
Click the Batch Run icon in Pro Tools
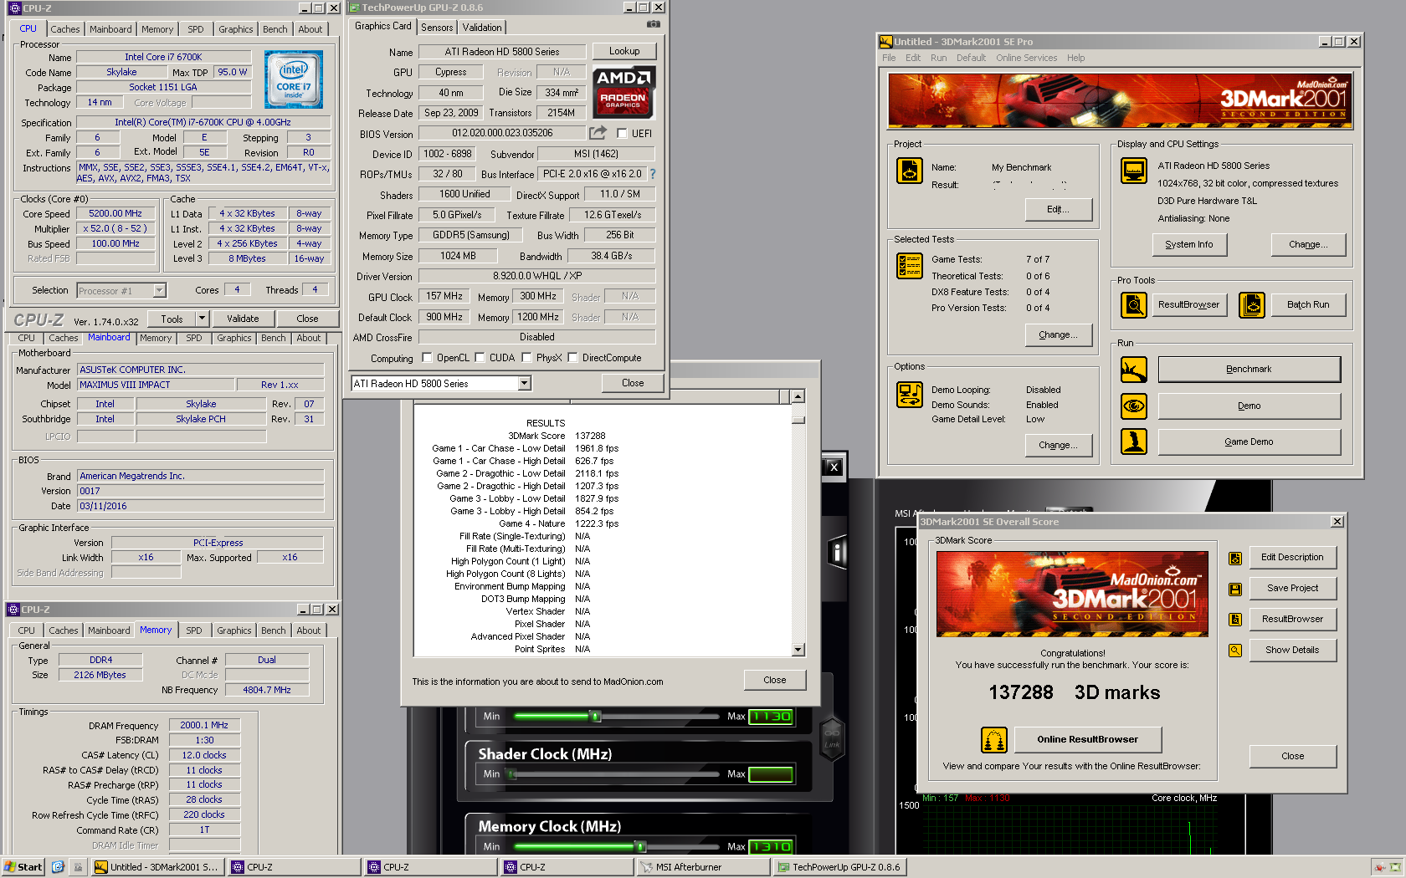1252,305
